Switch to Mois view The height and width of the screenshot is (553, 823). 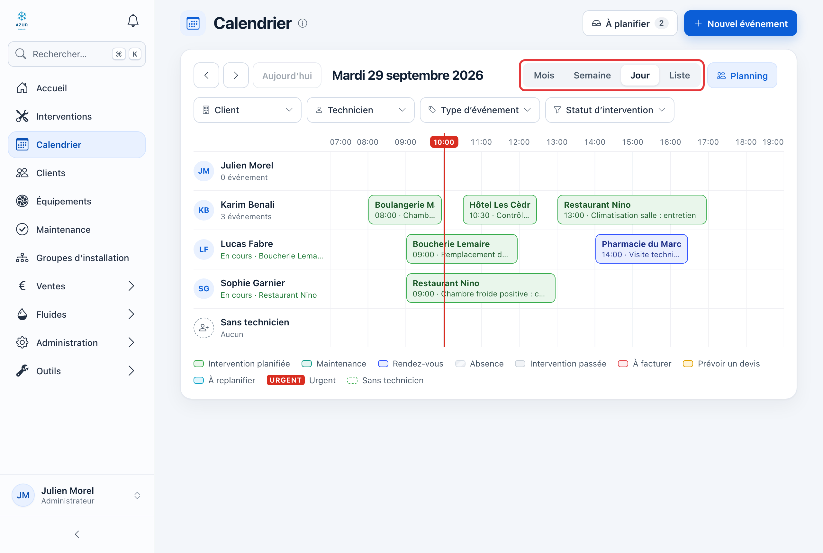(544, 76)
